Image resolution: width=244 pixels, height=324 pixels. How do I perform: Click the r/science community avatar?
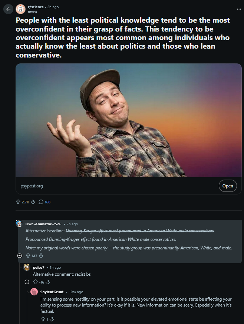21,9
